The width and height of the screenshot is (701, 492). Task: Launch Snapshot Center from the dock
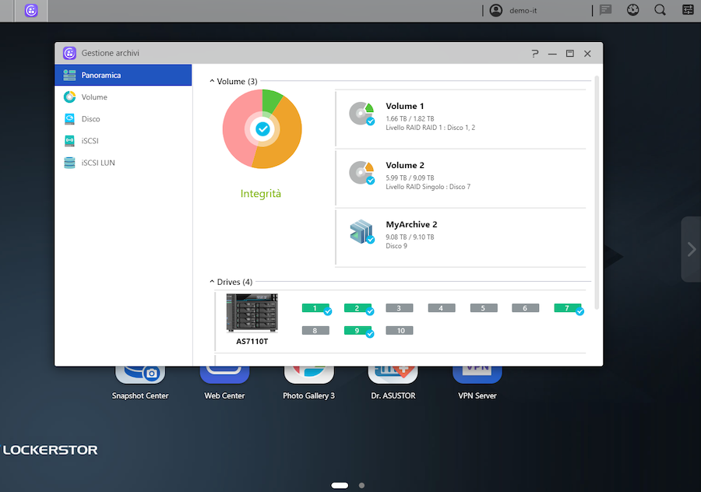coord(140,373)
